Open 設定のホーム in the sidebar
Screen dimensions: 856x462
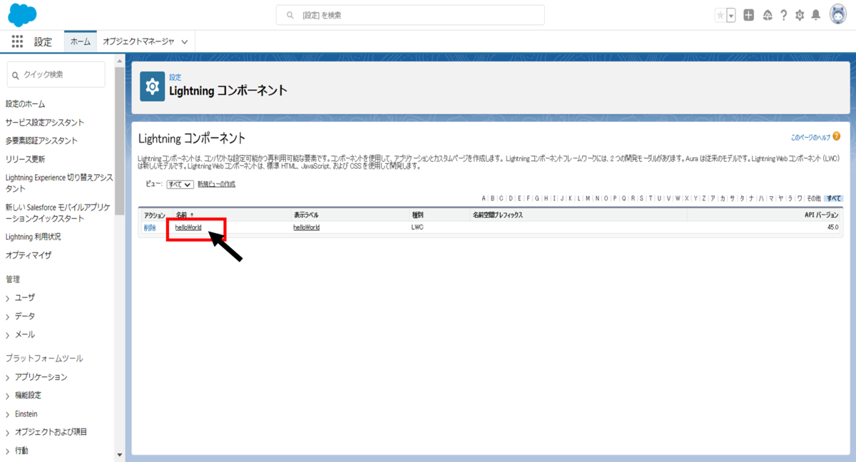coord(26,104)
